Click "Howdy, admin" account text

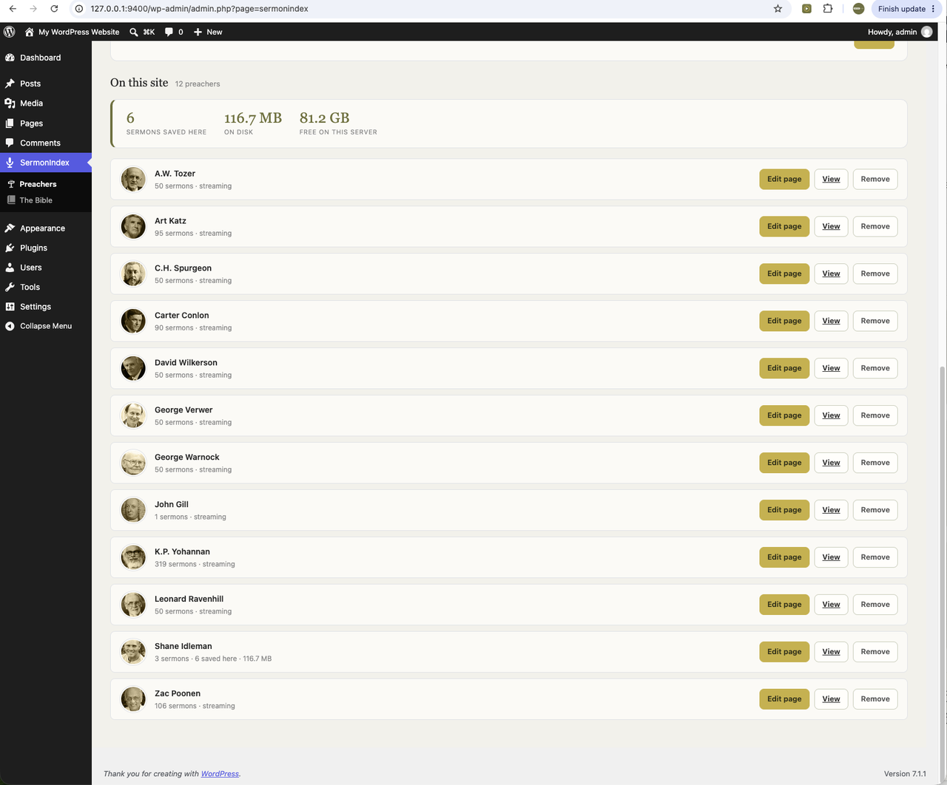tap(892, 32)
